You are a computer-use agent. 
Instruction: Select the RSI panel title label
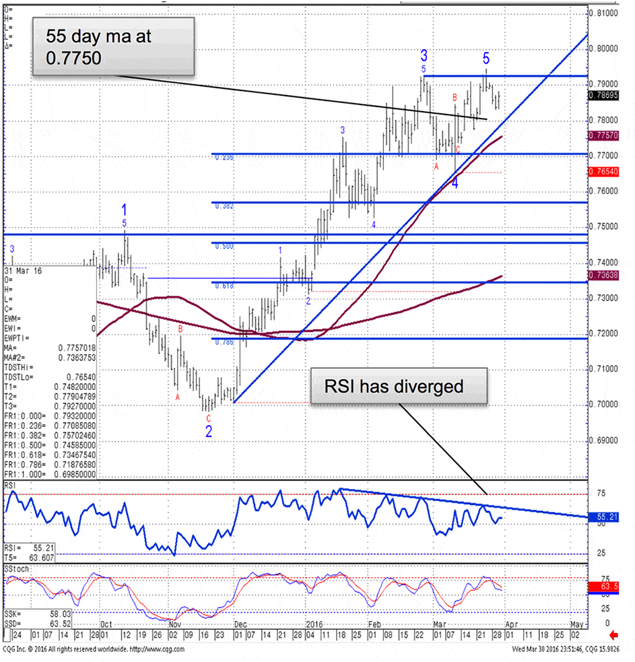point(9,485)
